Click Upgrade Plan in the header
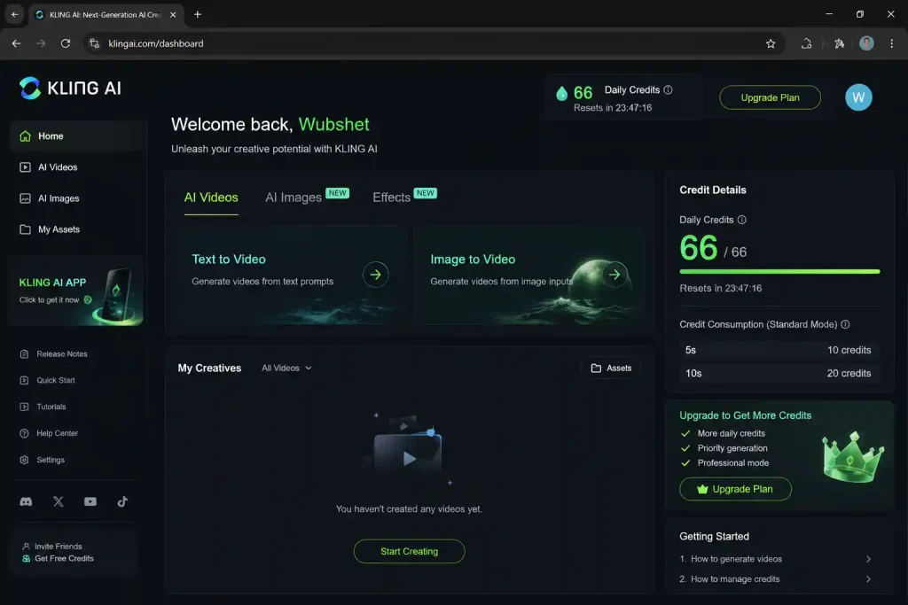This screenshot has height=605, width=908. click(x=770, y=97)
